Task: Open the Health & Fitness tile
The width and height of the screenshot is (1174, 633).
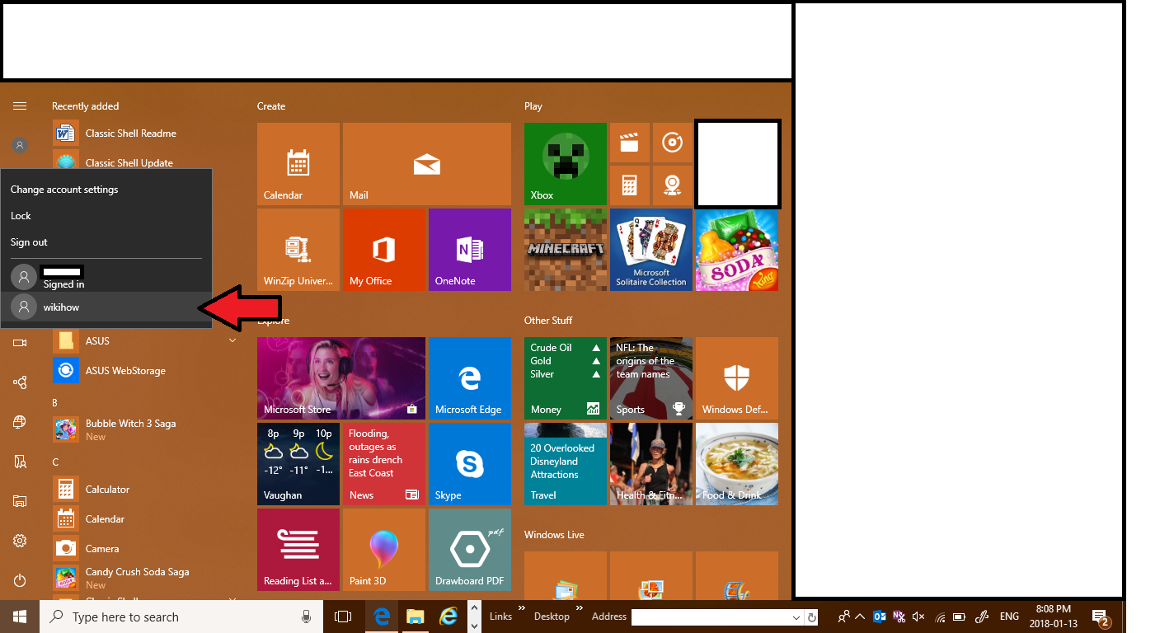Action: tap(651, 464)
